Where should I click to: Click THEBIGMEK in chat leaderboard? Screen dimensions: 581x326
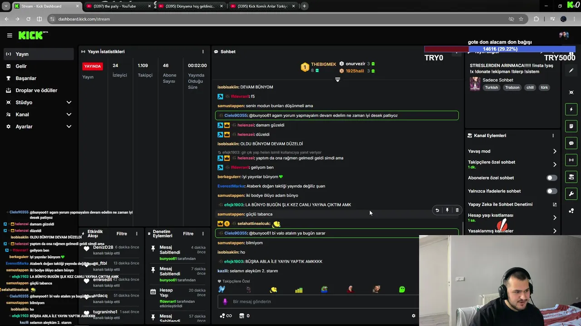(323, 64)
